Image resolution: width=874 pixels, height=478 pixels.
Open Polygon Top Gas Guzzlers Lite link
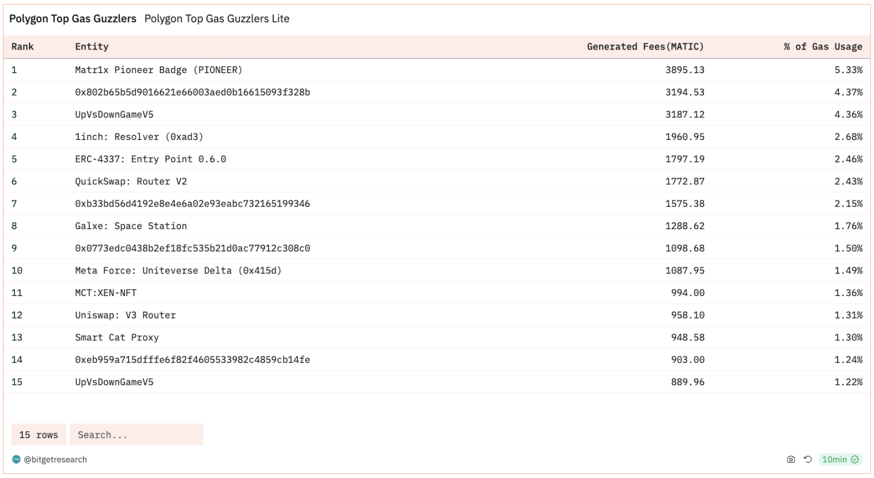click(217, 18)
